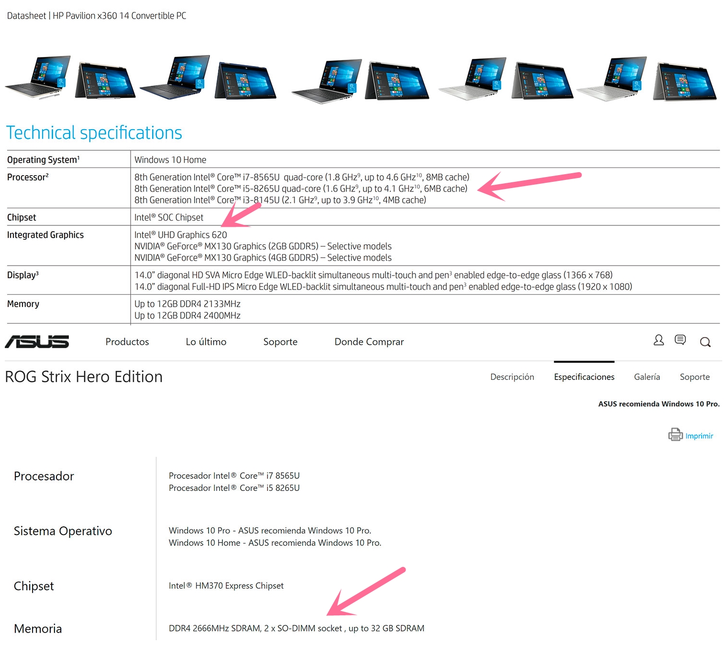Click the 'ROG Strix Hero Edition' title
Screen dimensions: 727x645
coord(84,377)
